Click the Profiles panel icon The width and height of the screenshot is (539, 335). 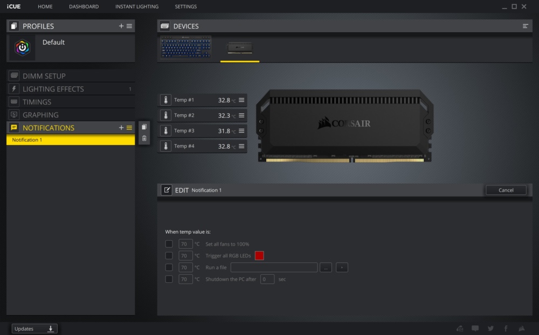tap(14, 26)
